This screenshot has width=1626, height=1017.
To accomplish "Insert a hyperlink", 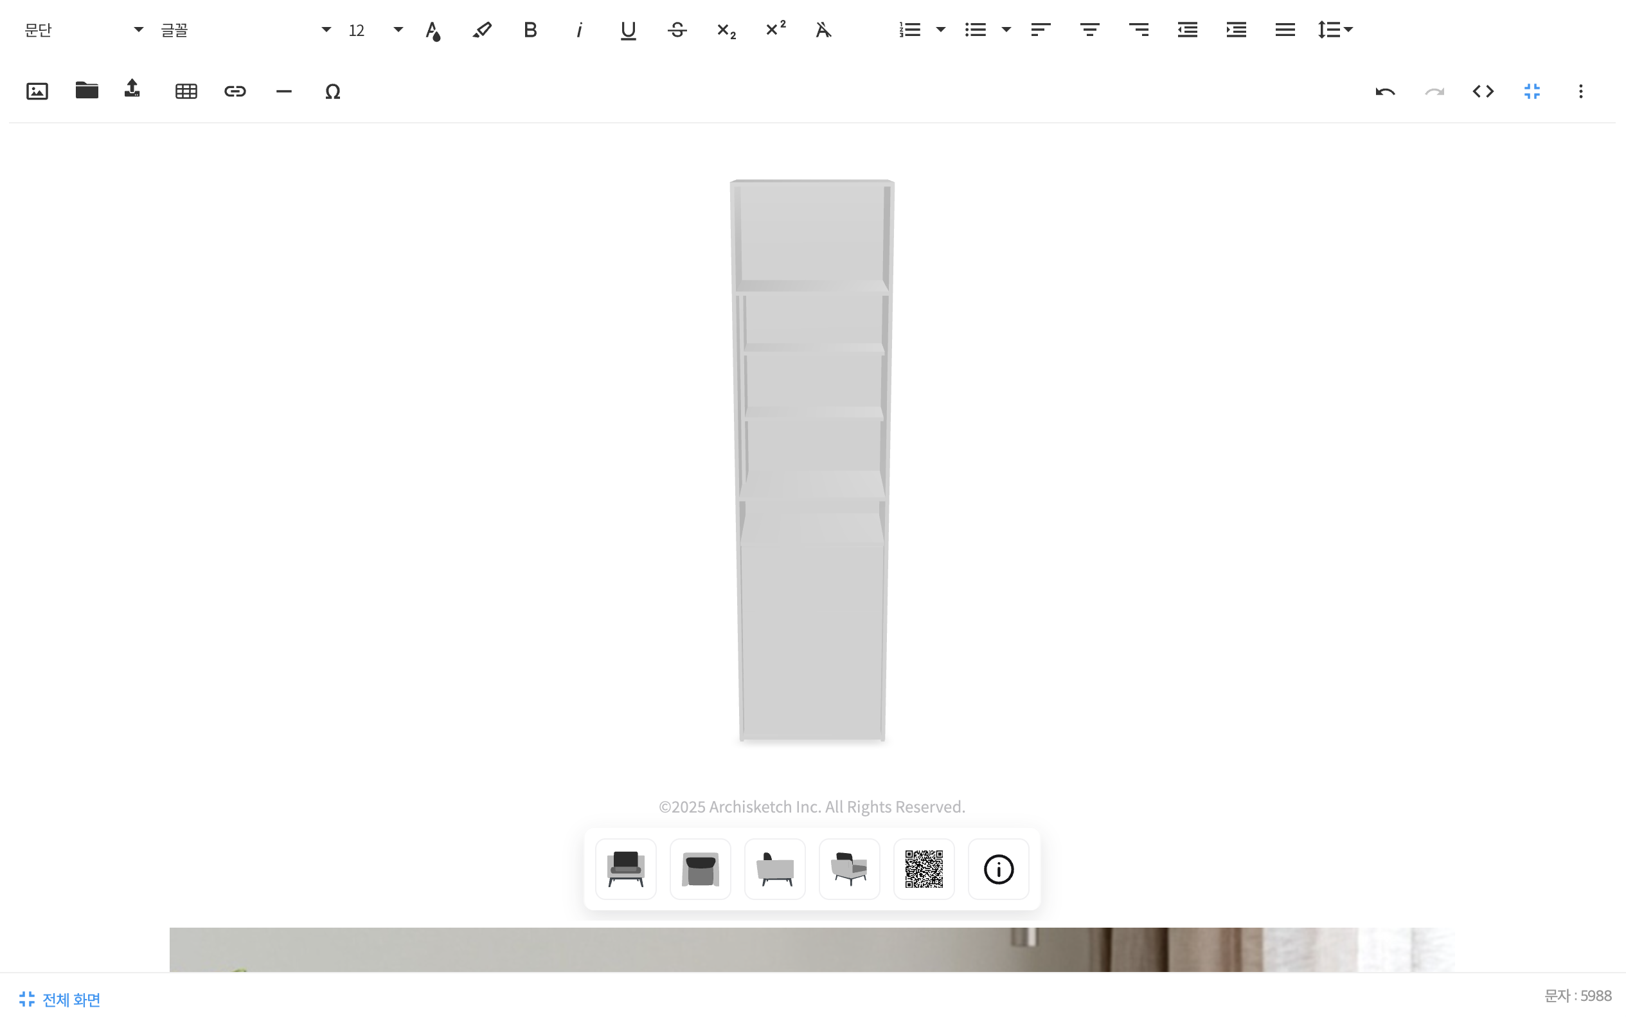I will pos(235,91).
